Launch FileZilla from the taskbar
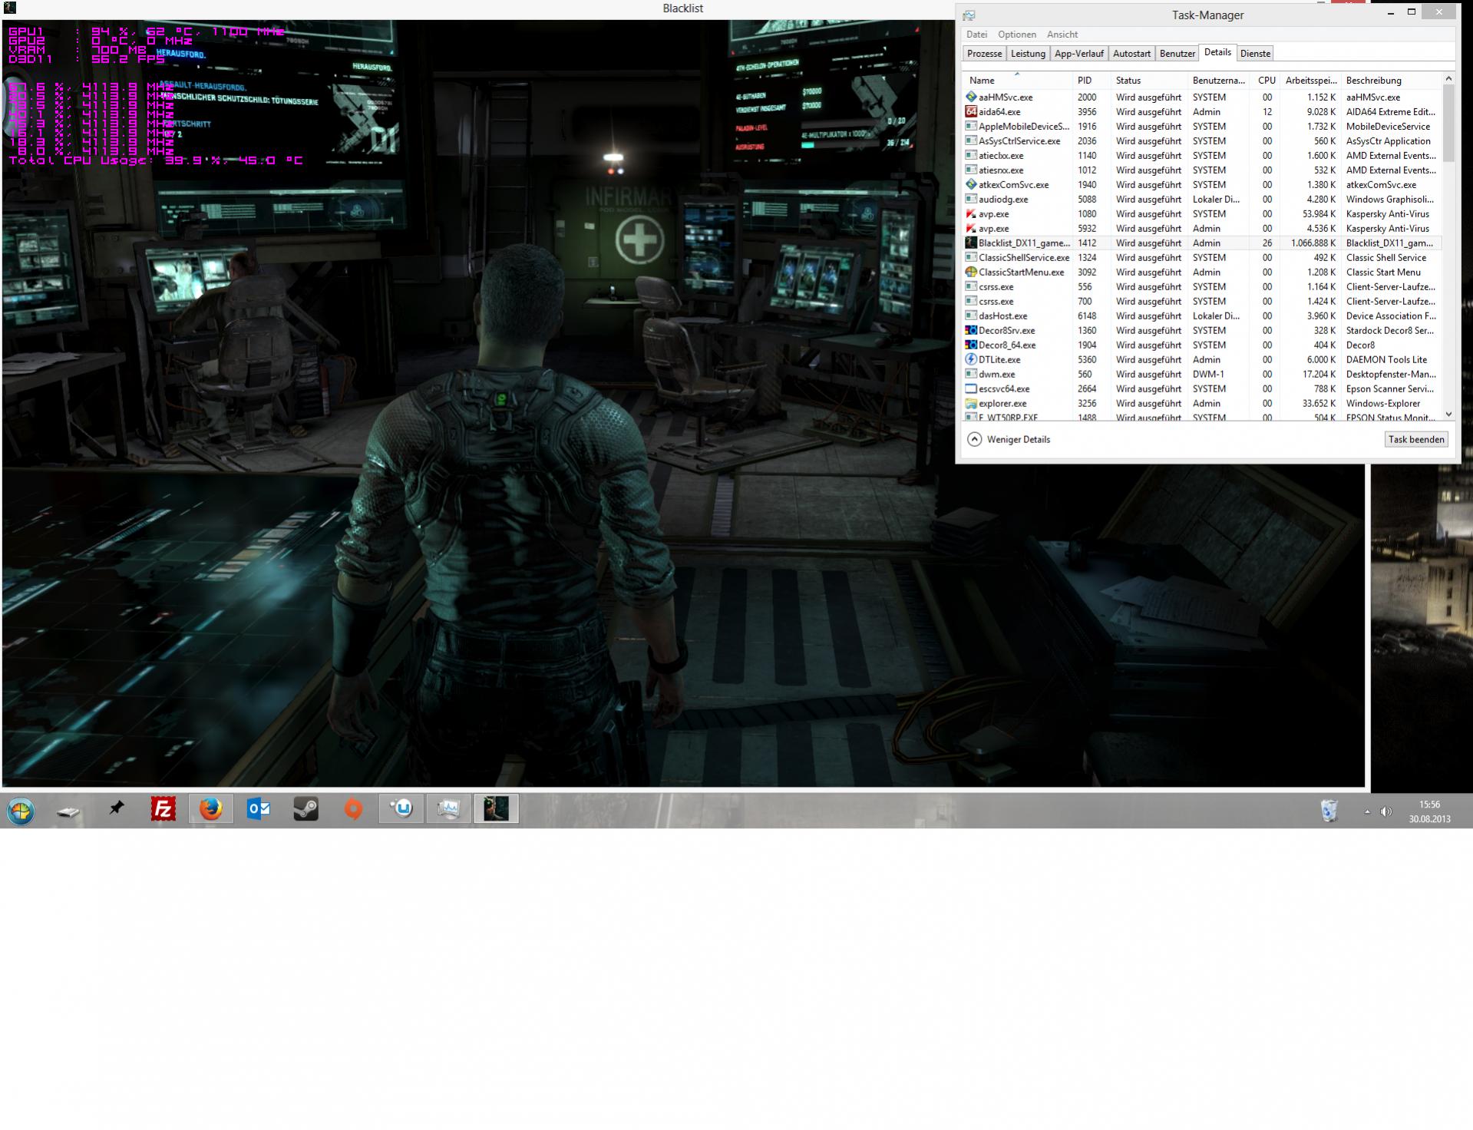1473x1130 pixels. [163, 809]
